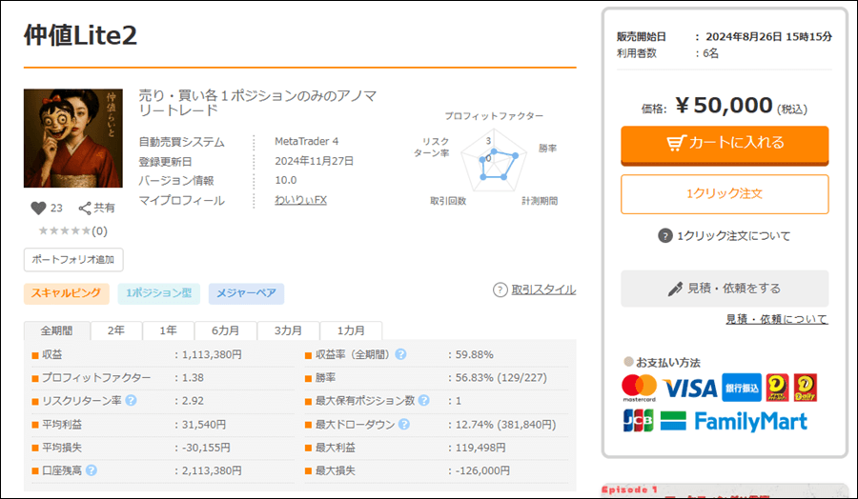Screen dimensions: 858x499
Task: Switch to the 6カ月 tab
Action: click(225, 330)
